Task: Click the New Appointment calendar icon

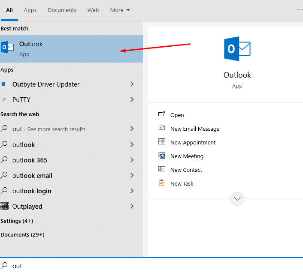Action: tap(161, 141)
